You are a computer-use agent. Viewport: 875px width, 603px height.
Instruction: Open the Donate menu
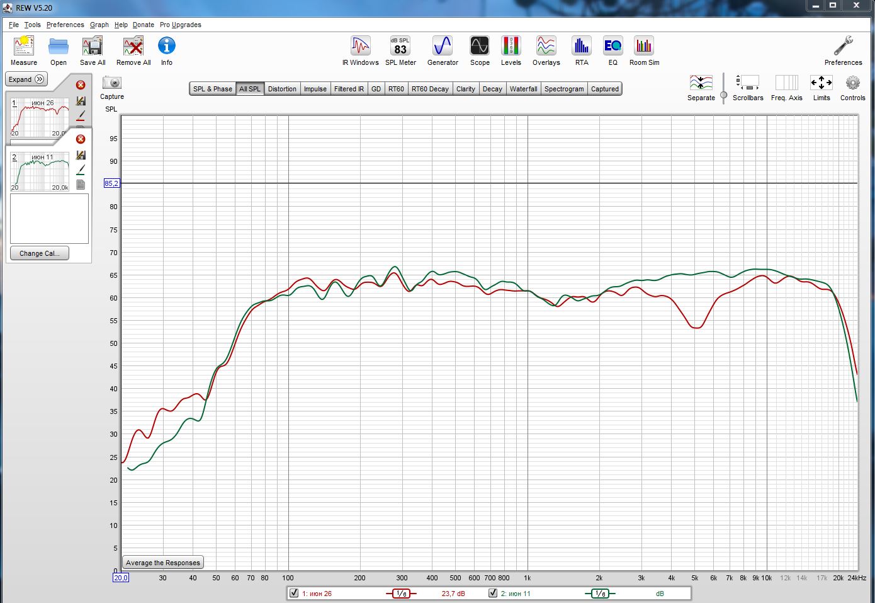(x=143, y=25)
